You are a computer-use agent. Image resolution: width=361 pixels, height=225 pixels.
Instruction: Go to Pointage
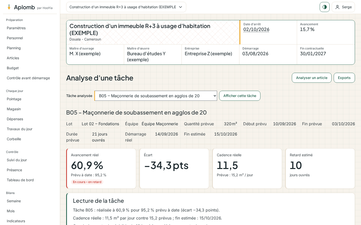(x=30, y=99)
